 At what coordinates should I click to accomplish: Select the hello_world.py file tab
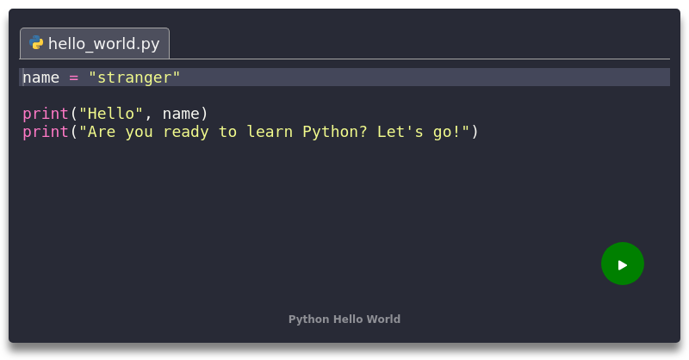(95, 43)
